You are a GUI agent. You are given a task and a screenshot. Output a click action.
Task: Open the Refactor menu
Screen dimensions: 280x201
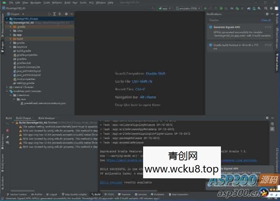coord(57,2)
